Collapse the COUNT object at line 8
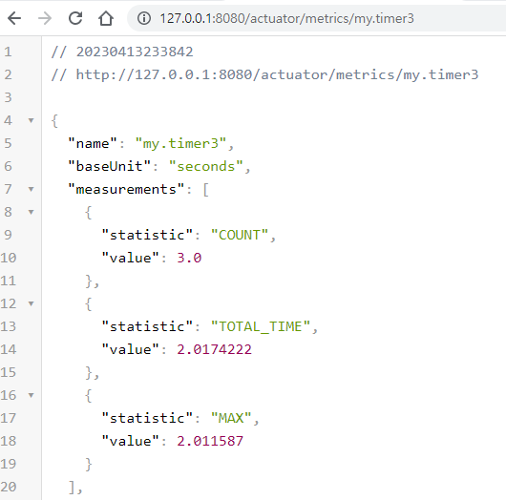 (x=31, y=212)
